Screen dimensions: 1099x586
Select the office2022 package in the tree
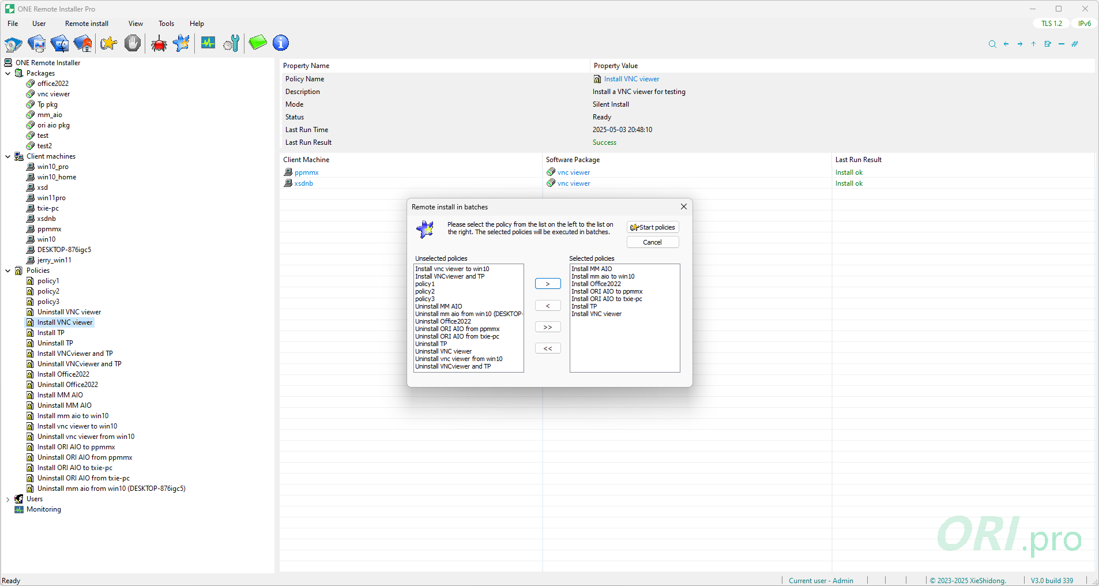tap(53, 84)
